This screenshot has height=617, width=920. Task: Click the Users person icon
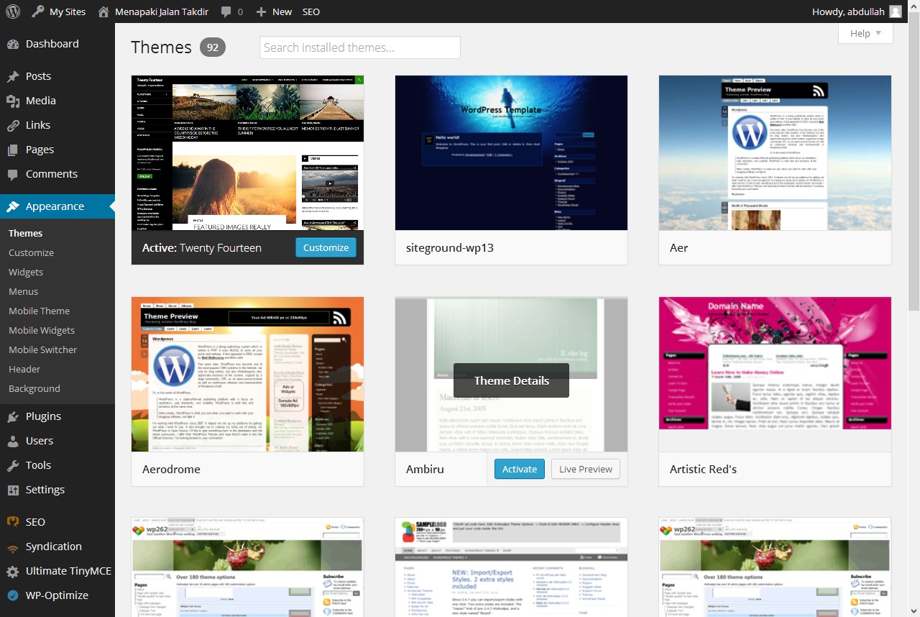(13, 441)
